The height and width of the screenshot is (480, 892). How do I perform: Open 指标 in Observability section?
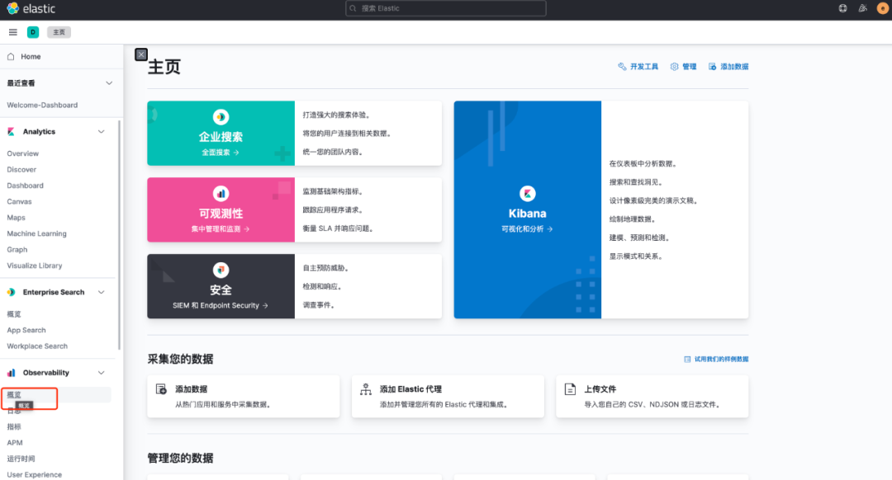click(14, 426)
